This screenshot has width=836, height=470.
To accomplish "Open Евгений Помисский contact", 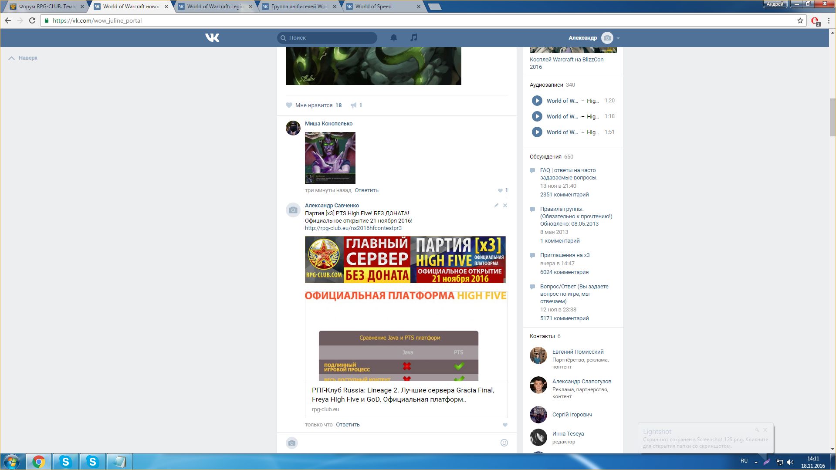I will click(x=578, y=352).
